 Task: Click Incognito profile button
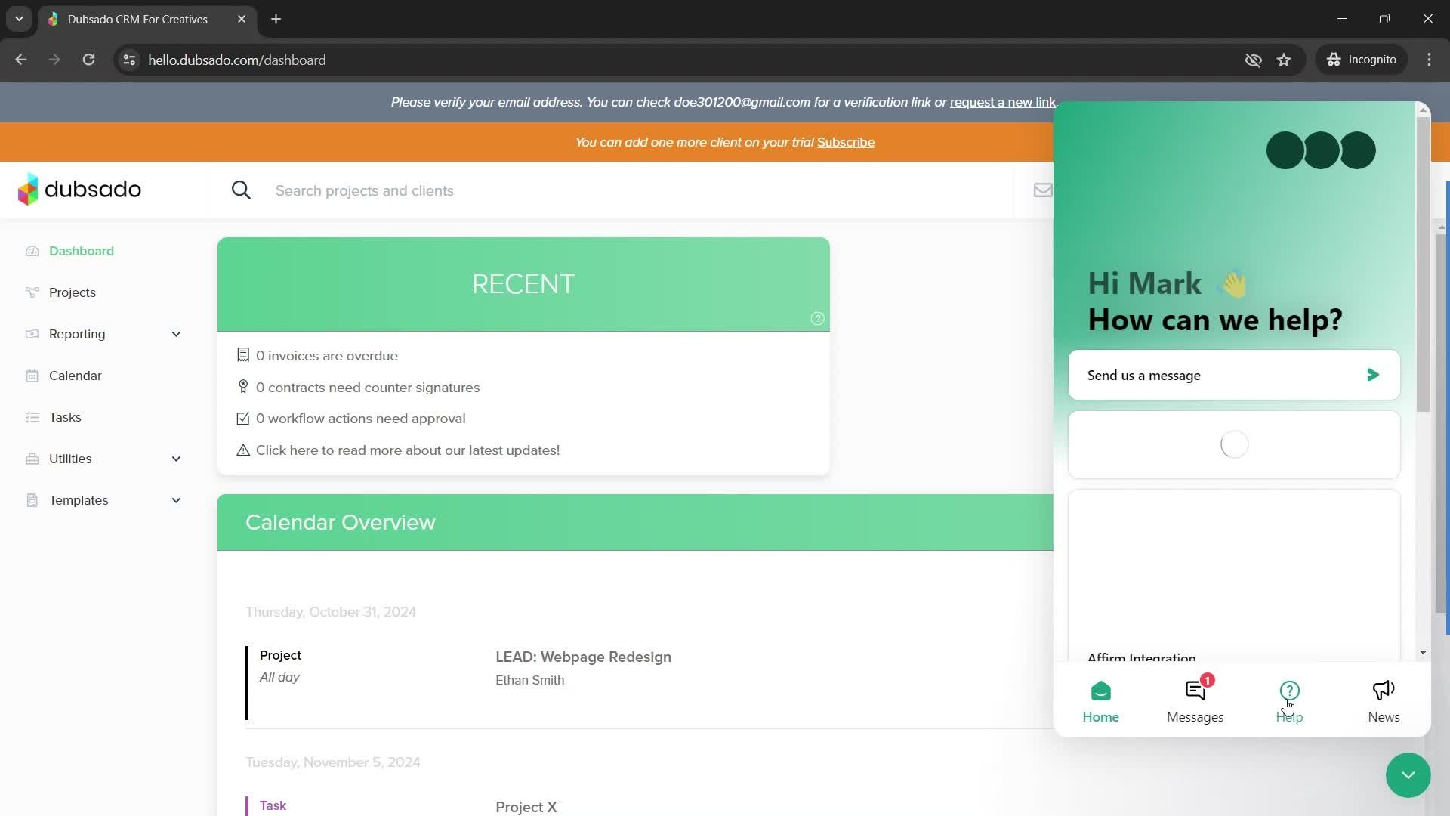pyautogui.click(x=1362, y=60)
